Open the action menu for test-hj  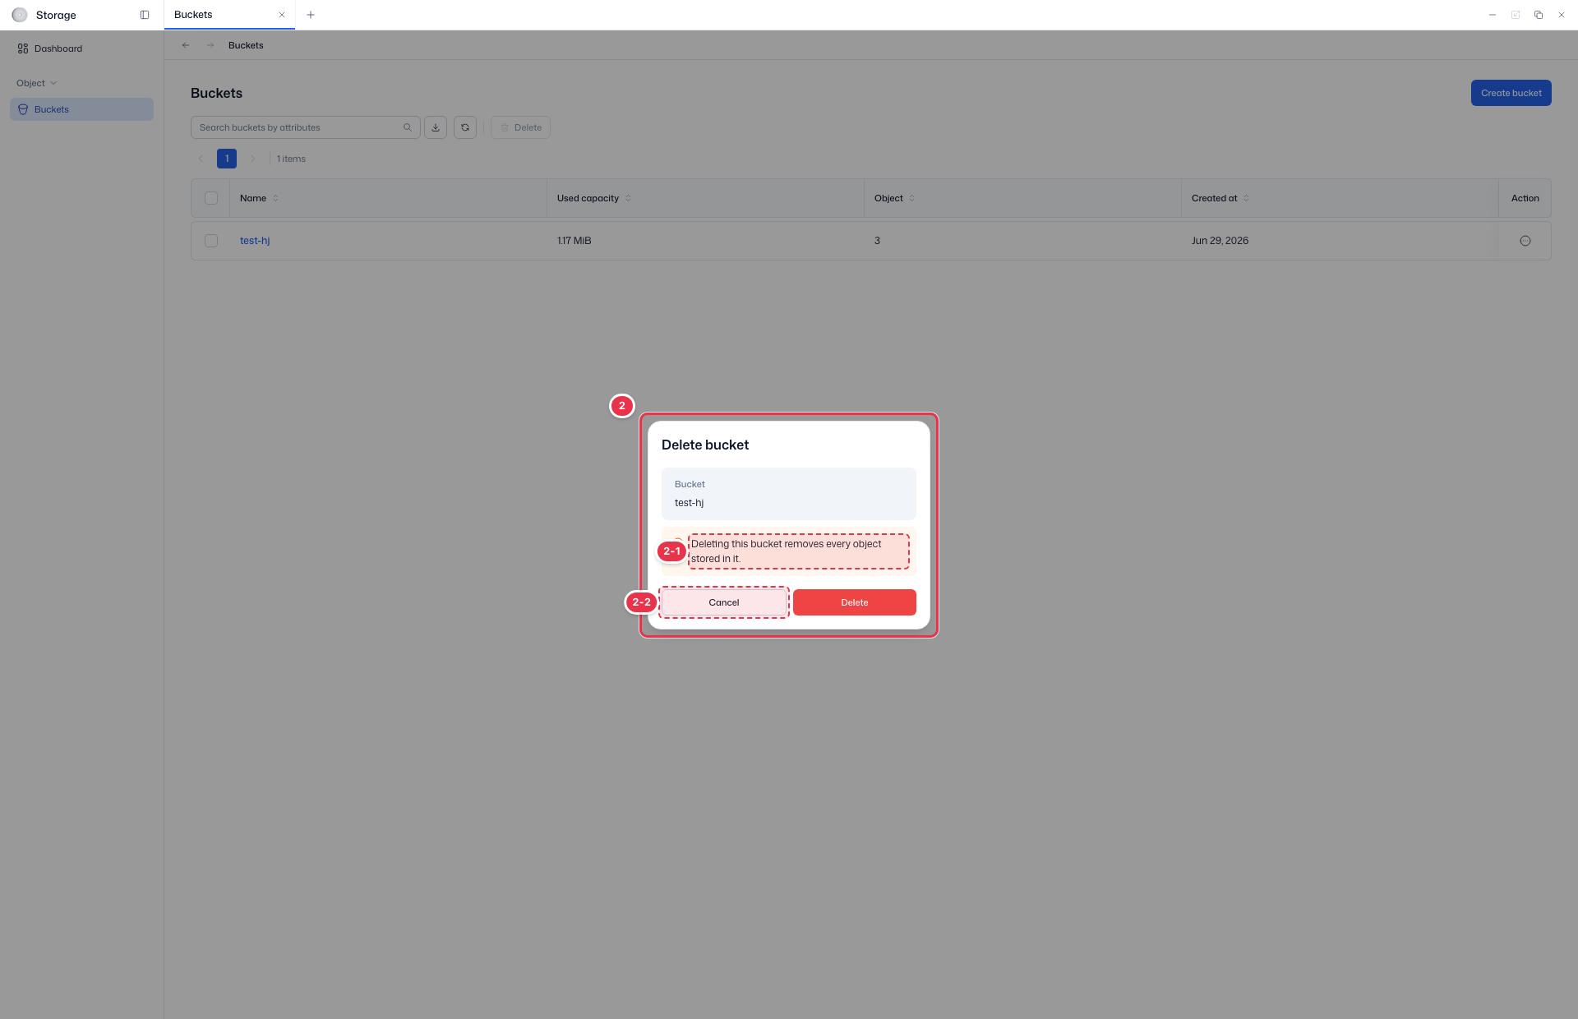coord(1525,241)
